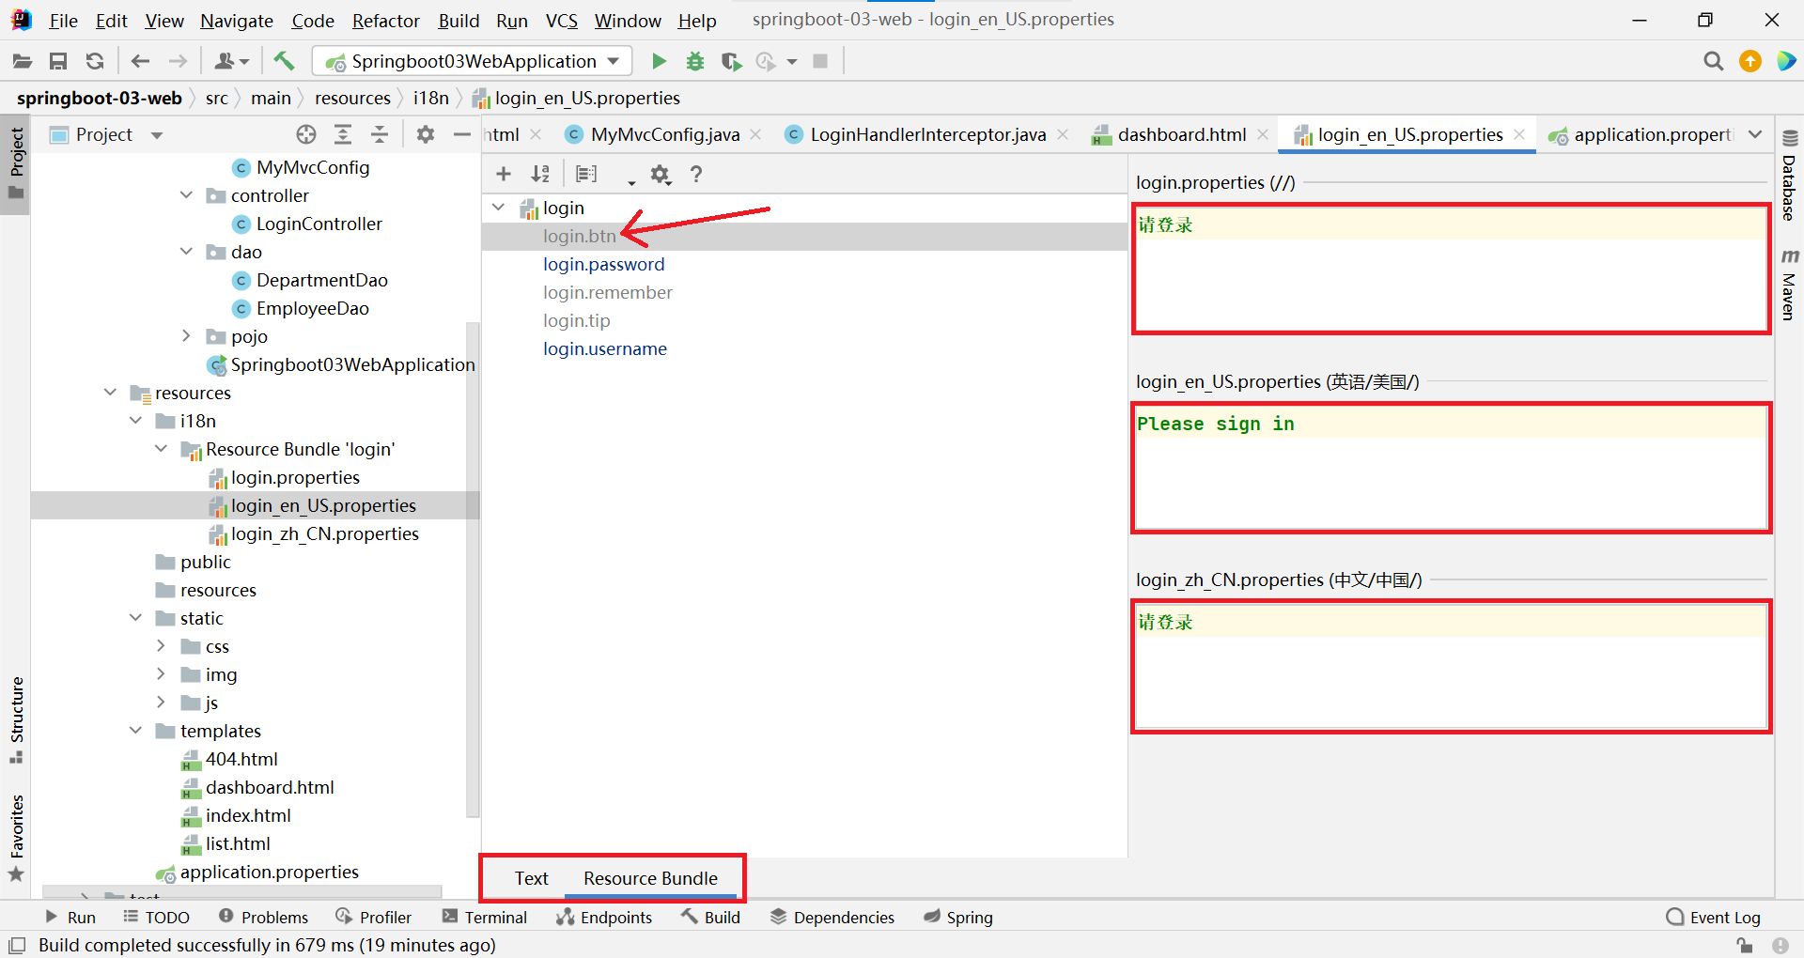Click the Select Opened File target icon
Screen dimensions: 1804x958
coord(306,134)
